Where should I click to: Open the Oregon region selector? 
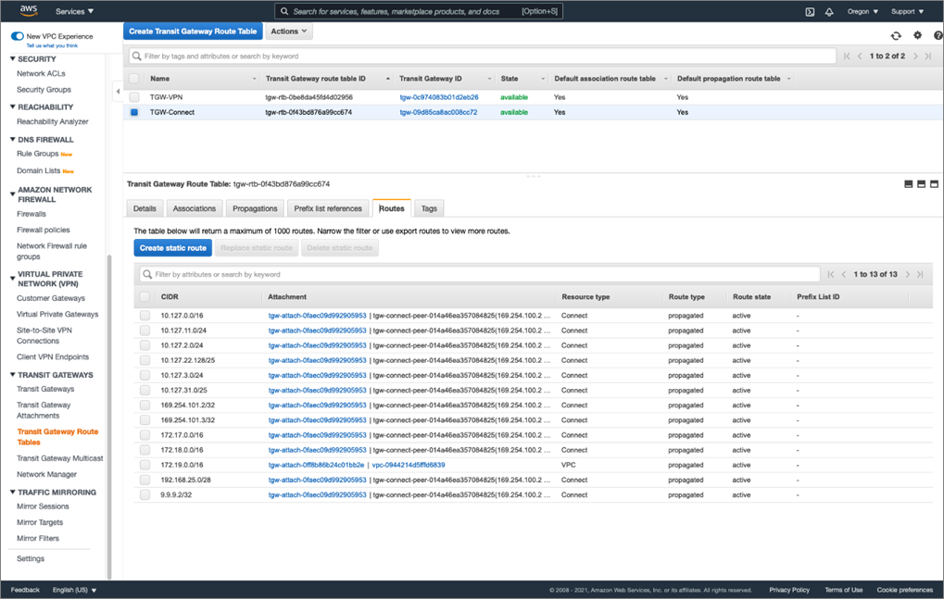tap(862, 11)
